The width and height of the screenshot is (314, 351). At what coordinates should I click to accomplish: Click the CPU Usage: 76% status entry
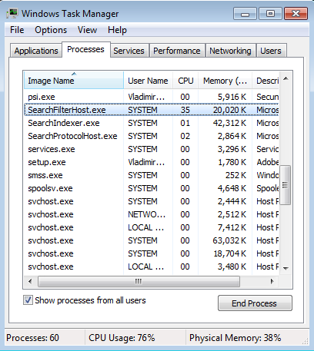(122, 338)
